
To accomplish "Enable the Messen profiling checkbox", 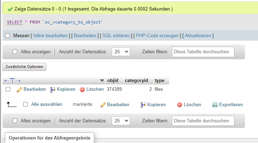I will 8,36.
